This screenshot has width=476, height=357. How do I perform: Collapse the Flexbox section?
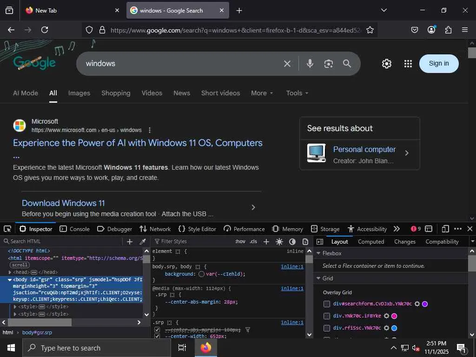pyautogui.click(x=318, y=253)
